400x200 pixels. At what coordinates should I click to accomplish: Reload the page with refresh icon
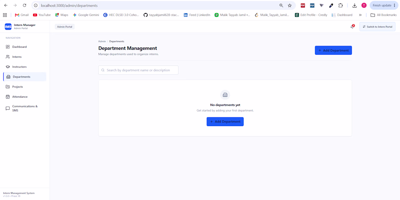pos(24,5)
